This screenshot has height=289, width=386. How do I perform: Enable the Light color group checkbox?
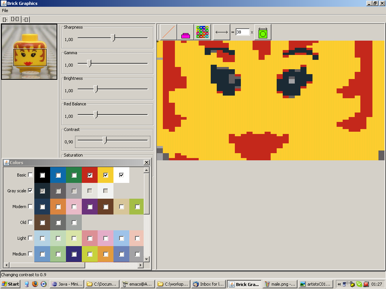point(30,238)
